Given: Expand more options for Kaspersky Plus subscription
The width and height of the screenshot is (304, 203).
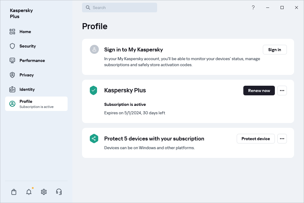Looking at the screenshot, I should click(282, 91).
